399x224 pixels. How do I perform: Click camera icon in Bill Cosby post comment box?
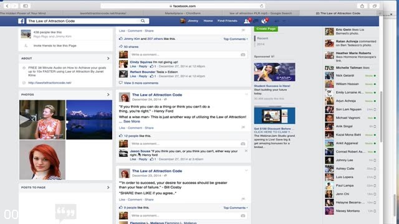click(x=243, y=216)
